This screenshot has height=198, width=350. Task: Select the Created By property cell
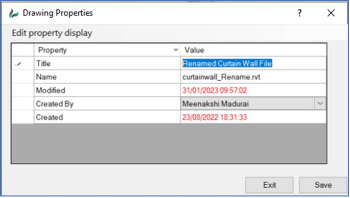(107, 104)
